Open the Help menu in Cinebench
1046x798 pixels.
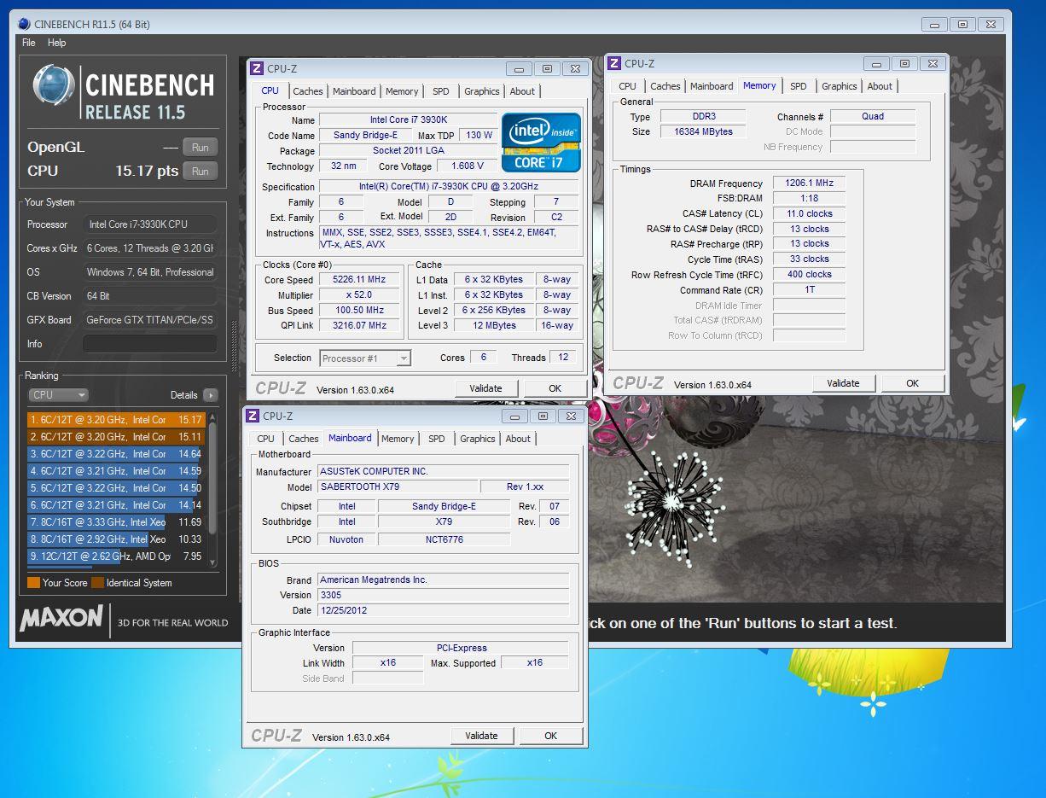click(x=57, y=43)
